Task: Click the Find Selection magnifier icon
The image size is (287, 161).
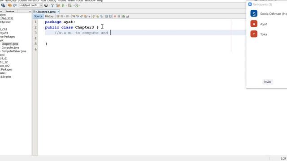Action: pos(74,16)
